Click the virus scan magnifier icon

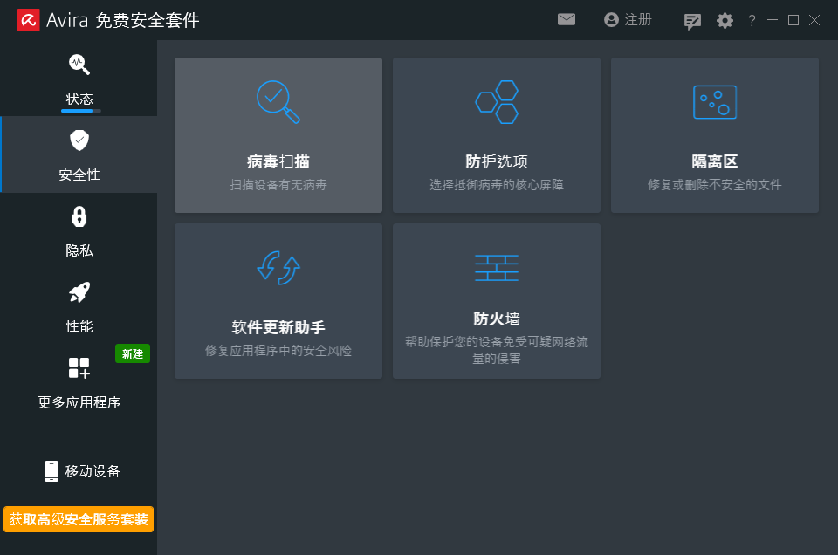(278, 101)
